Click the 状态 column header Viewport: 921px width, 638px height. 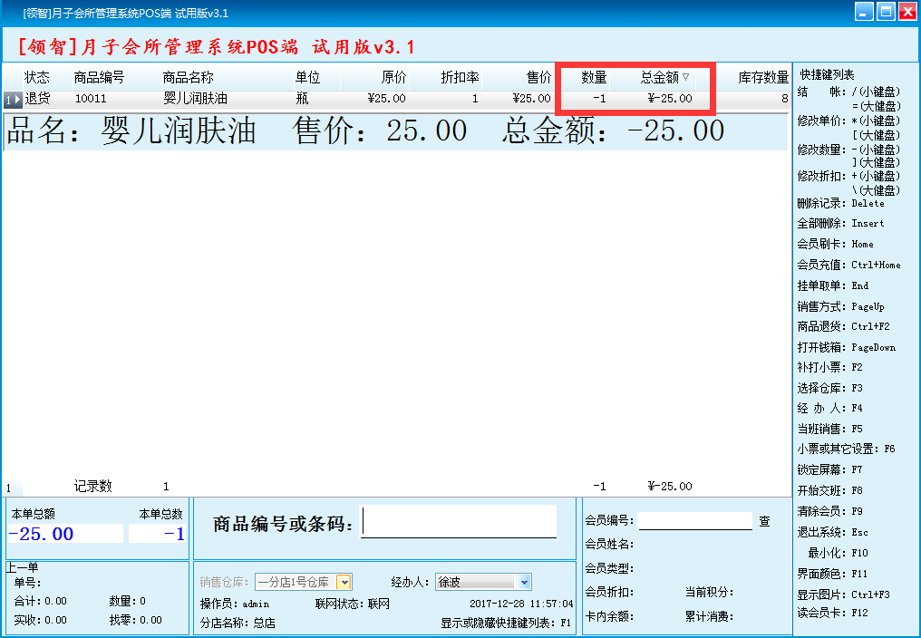click(37, 78)
